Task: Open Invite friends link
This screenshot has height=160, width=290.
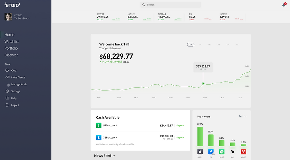Action: 18,77
